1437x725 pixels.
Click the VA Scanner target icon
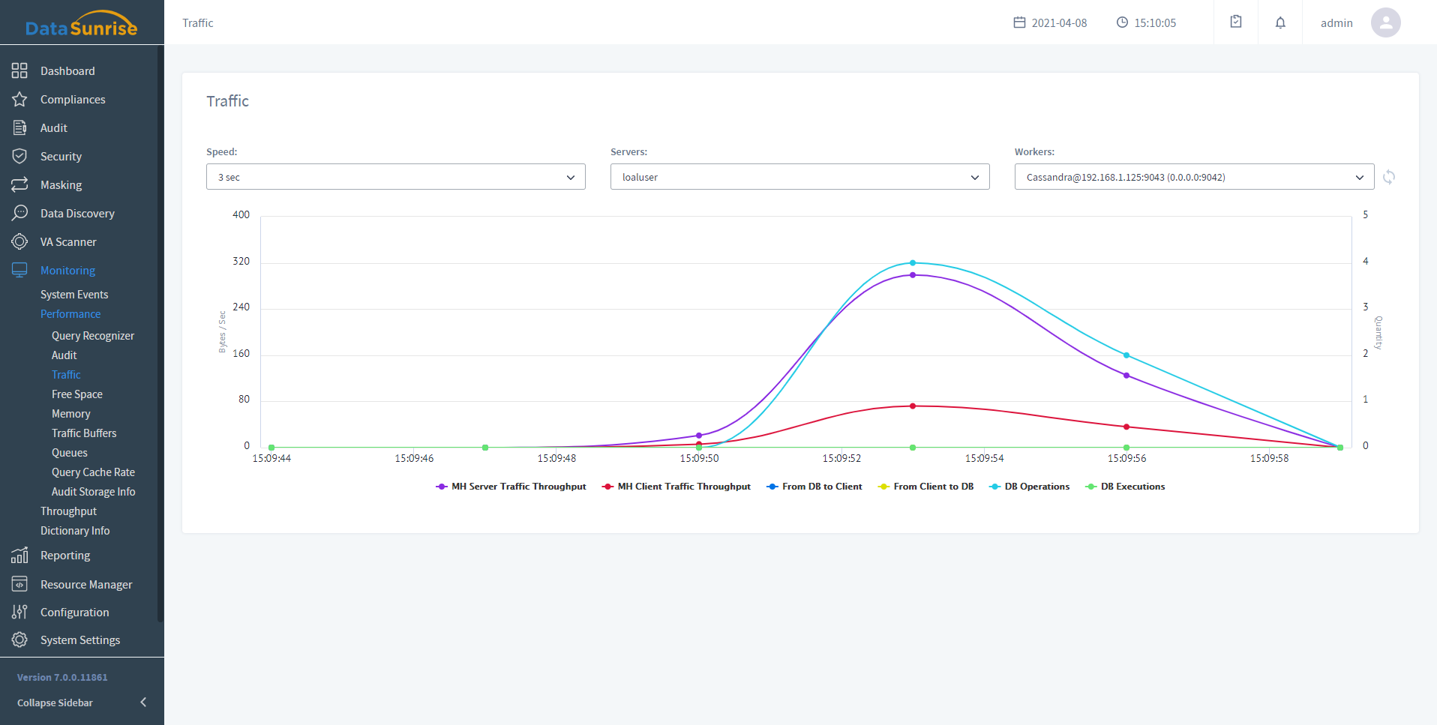[x=19, y=242]
